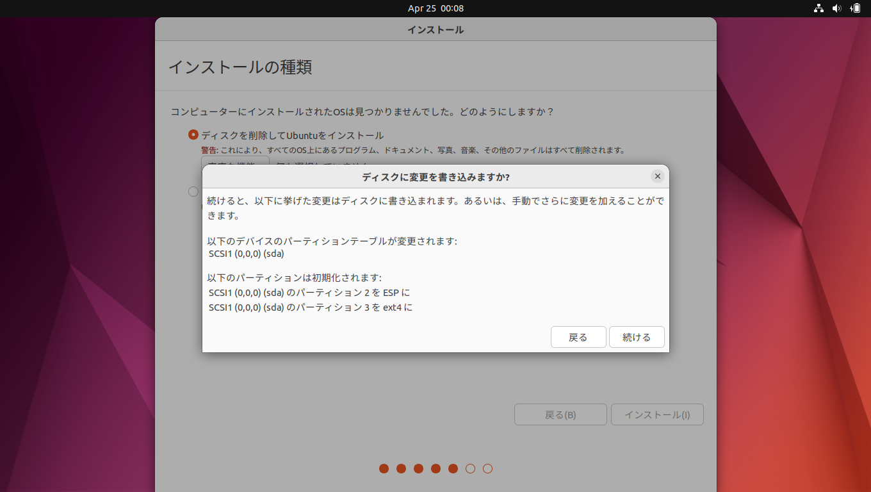
Task: Click the 警告 warning text under the first option
Action: click(x=412, y=151)
